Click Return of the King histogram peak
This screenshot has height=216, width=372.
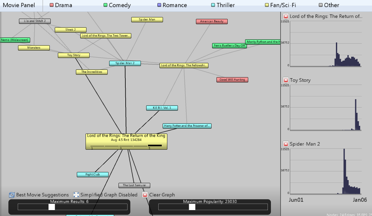coord(337,54)
